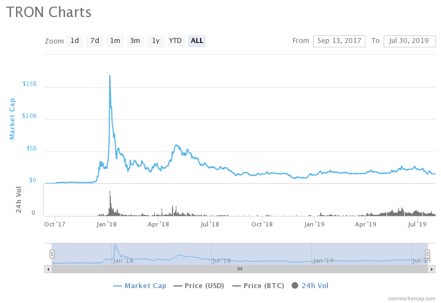
Task: Toggle the Price (BTC) series in legend
Action: (x=258, y=285)
